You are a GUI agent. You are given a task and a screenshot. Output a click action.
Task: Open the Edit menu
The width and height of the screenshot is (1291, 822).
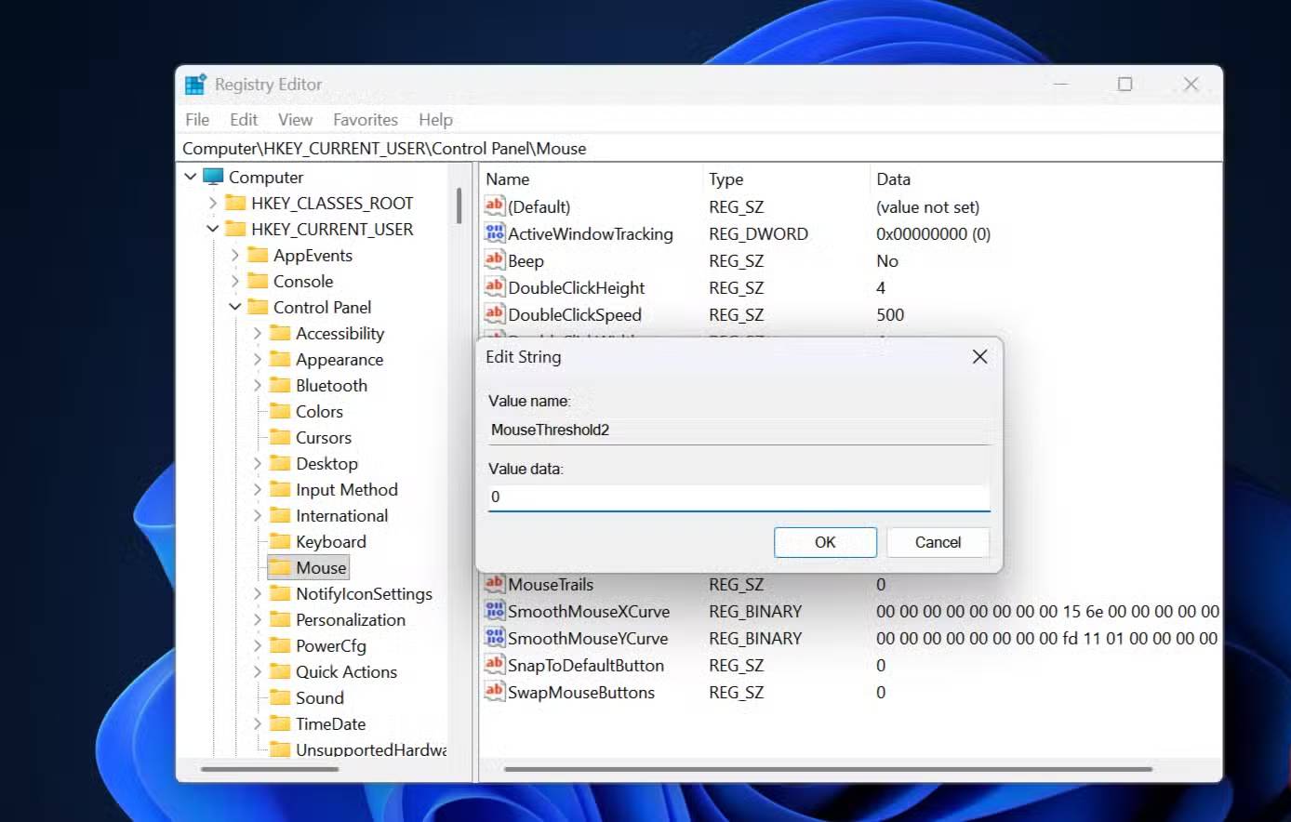coord(244,120)
